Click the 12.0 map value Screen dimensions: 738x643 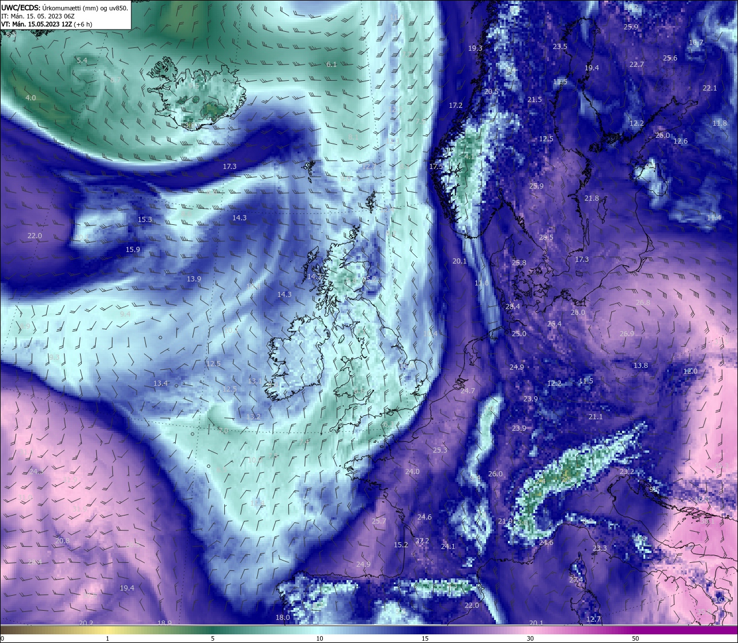click(x=690, y=371)
